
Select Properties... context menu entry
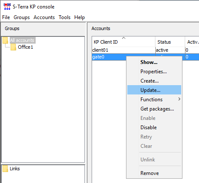click(x=154, y=72)
